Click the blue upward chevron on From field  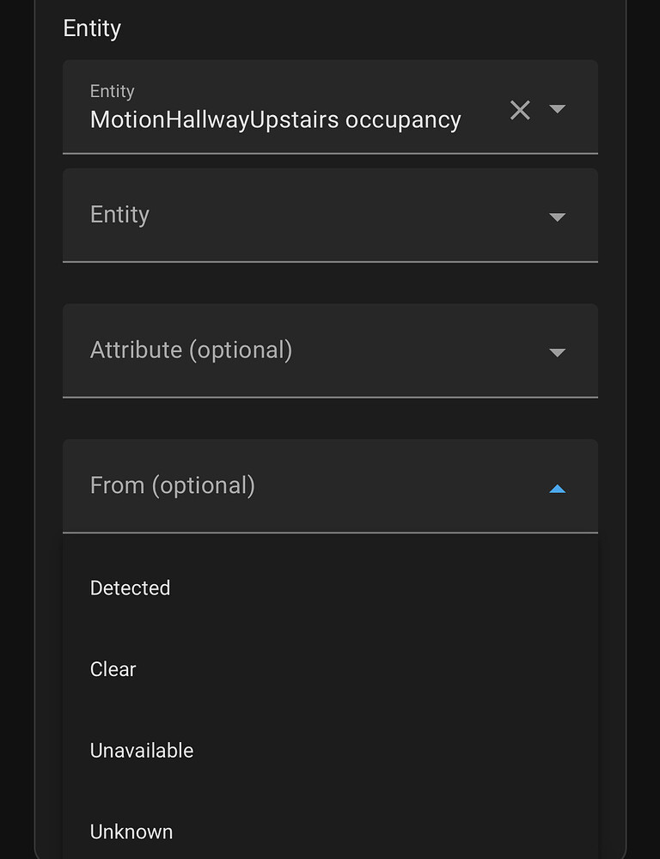(558, 488)
